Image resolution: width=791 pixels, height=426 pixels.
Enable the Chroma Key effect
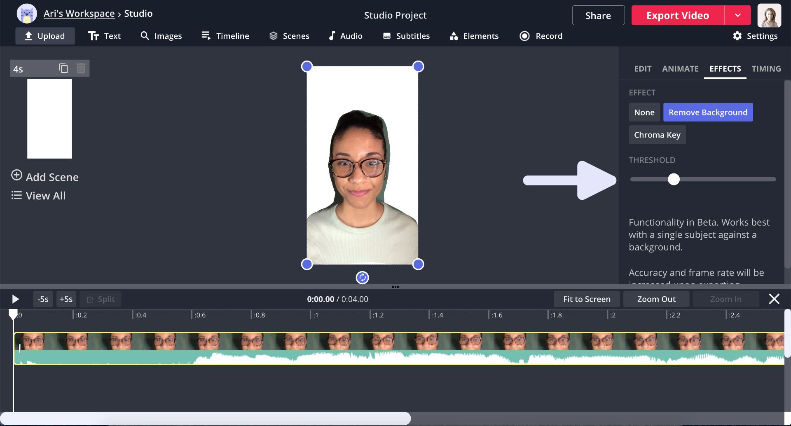(x=657, y=135)
